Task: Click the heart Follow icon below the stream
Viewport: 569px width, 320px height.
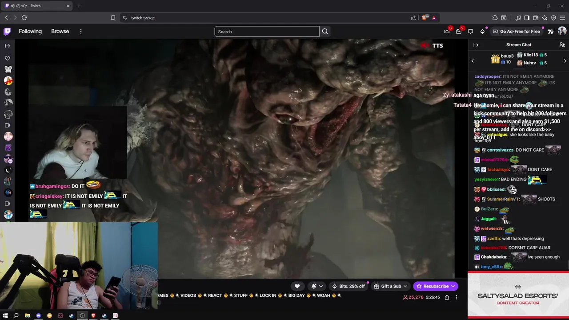Action: pos(297,286)
